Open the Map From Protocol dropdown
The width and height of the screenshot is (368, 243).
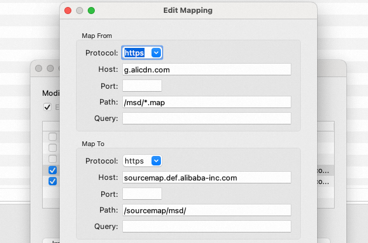142,53
